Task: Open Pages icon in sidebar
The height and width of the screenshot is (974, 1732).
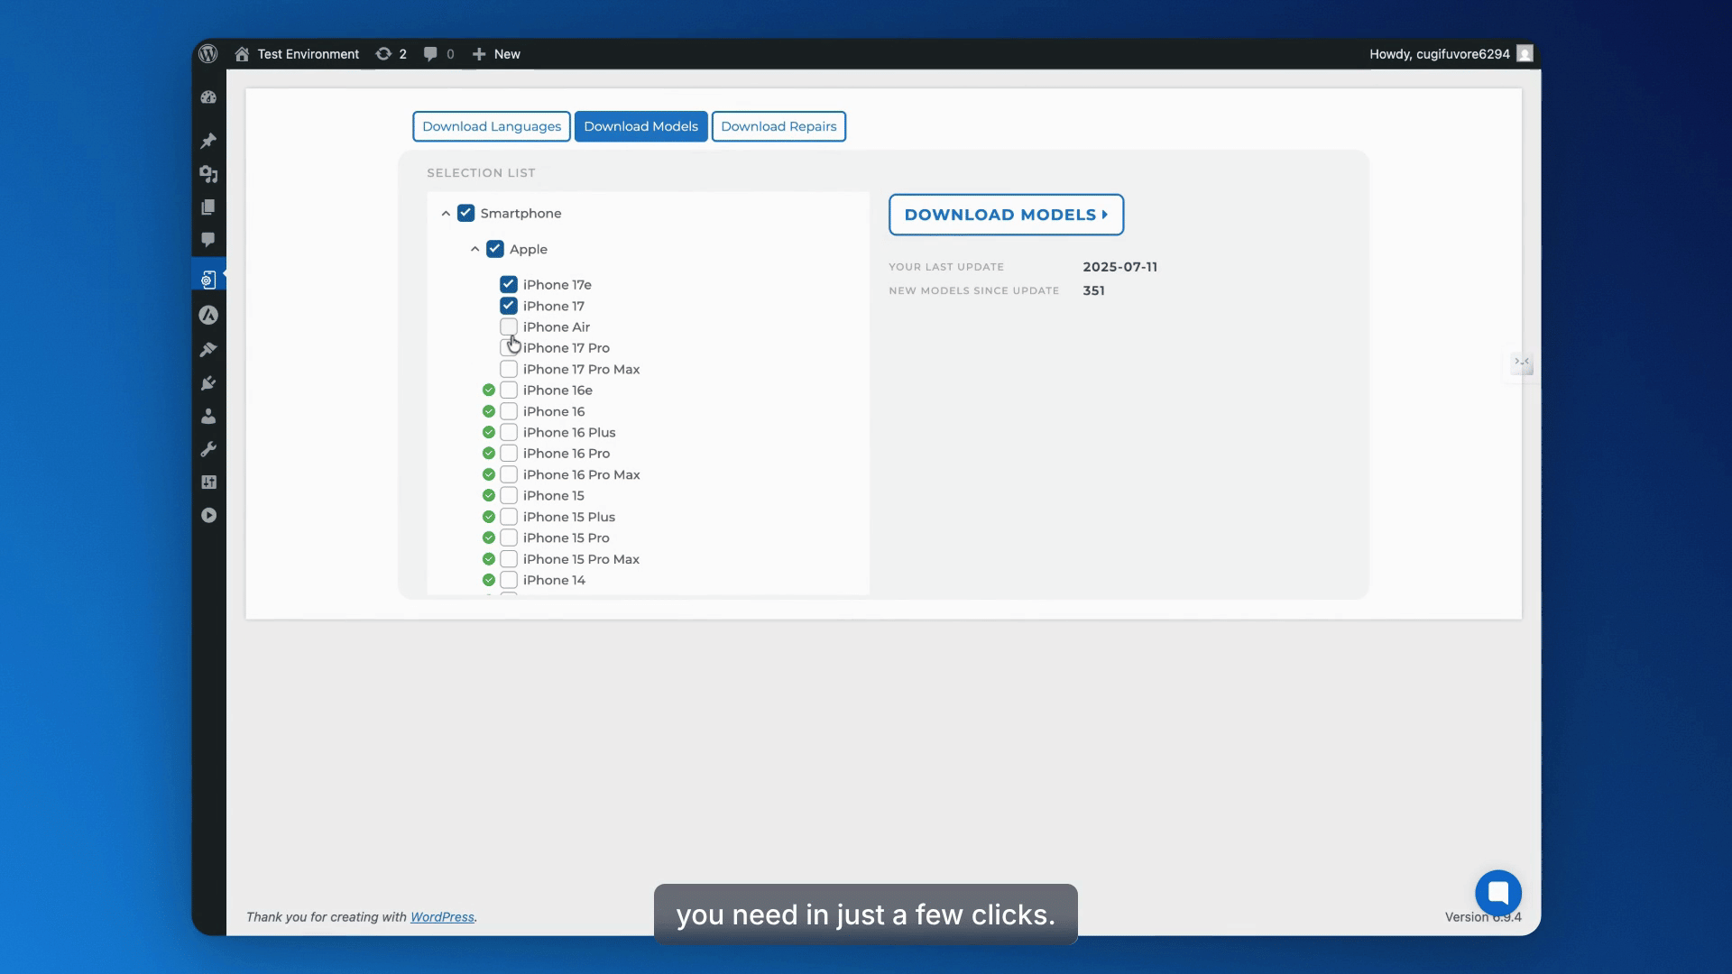Action: (208, 207)
